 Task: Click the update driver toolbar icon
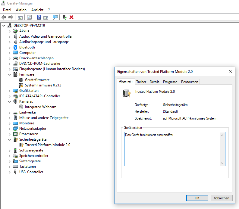click(x=65, y=17)
